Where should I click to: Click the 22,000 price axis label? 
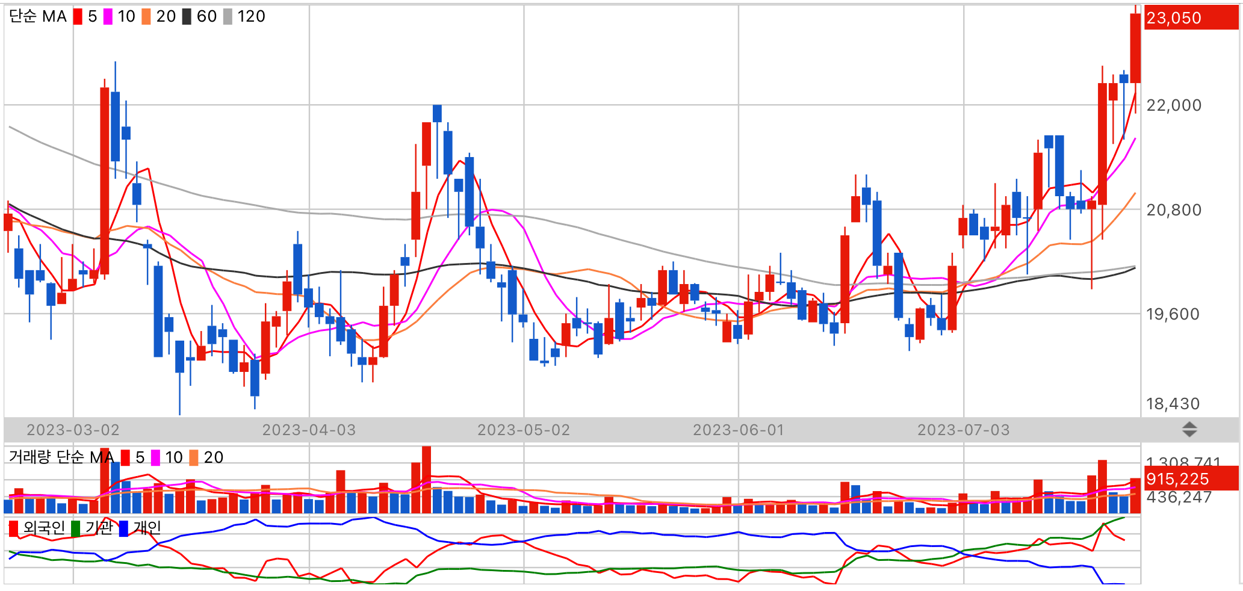click(x=1174, y=105)
